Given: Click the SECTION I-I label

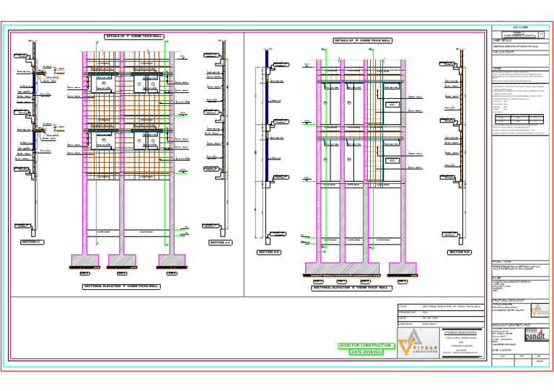Looking at the screenshot, I should click(32, 242).
